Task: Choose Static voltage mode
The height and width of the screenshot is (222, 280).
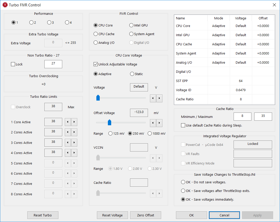Action: pos(132,74)
